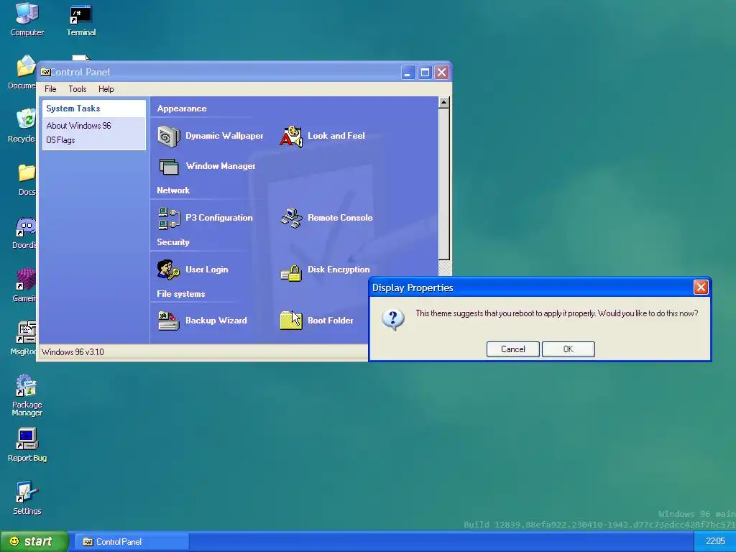Click the File systems section heading

180,294
